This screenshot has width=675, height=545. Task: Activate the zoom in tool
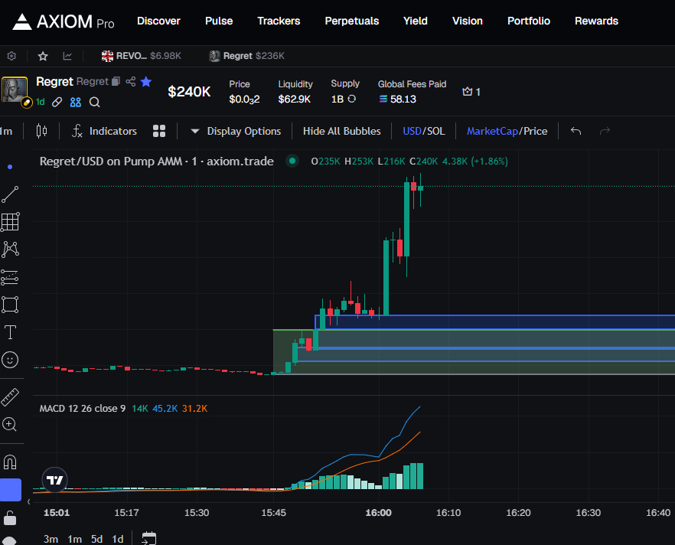click(10, 425)
